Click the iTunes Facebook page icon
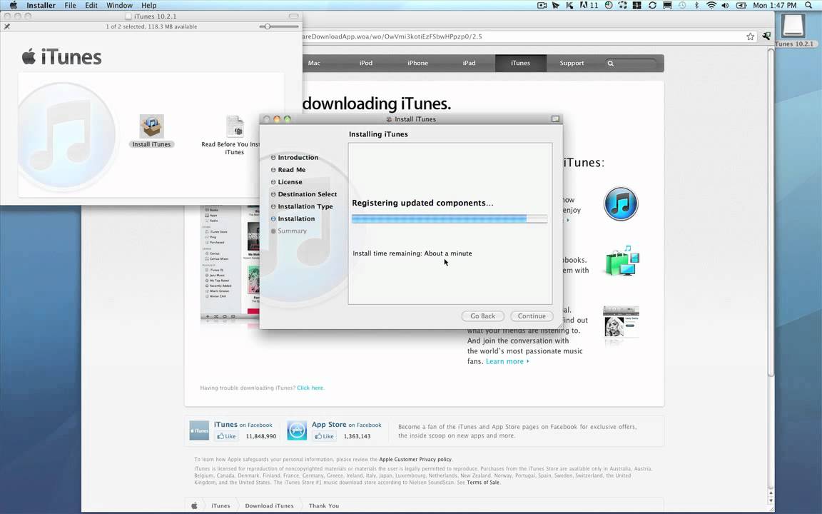This screenshot has height=514, width=822. click(x=199, y=430)
